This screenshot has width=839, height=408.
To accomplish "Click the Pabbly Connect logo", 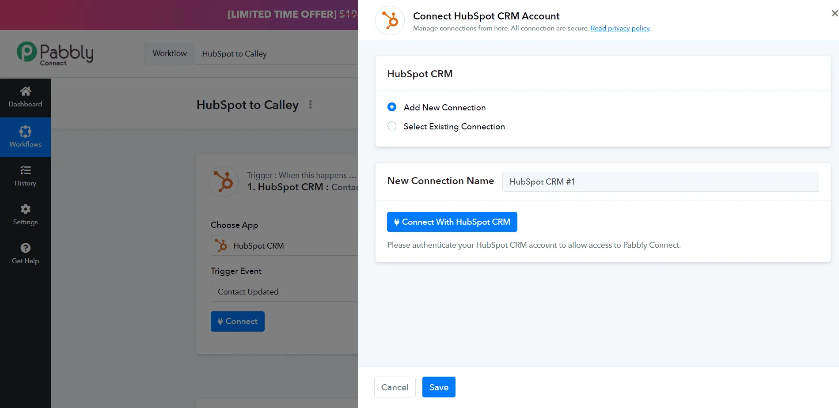I will [55, 54].
